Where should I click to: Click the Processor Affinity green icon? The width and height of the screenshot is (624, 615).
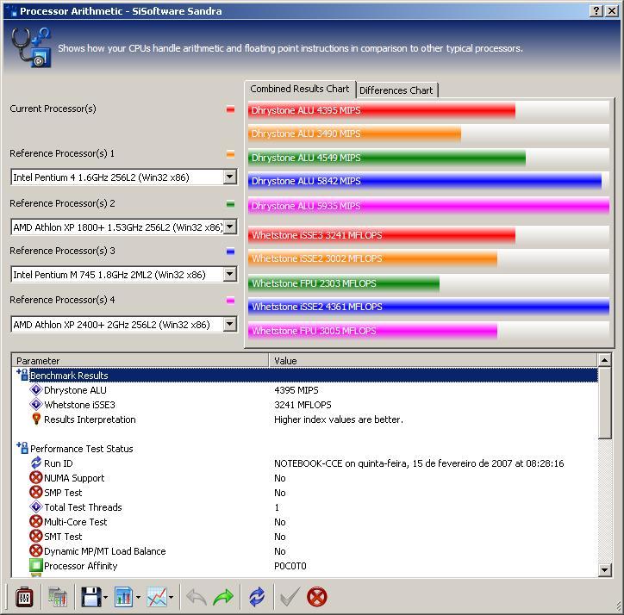[36, 565]
